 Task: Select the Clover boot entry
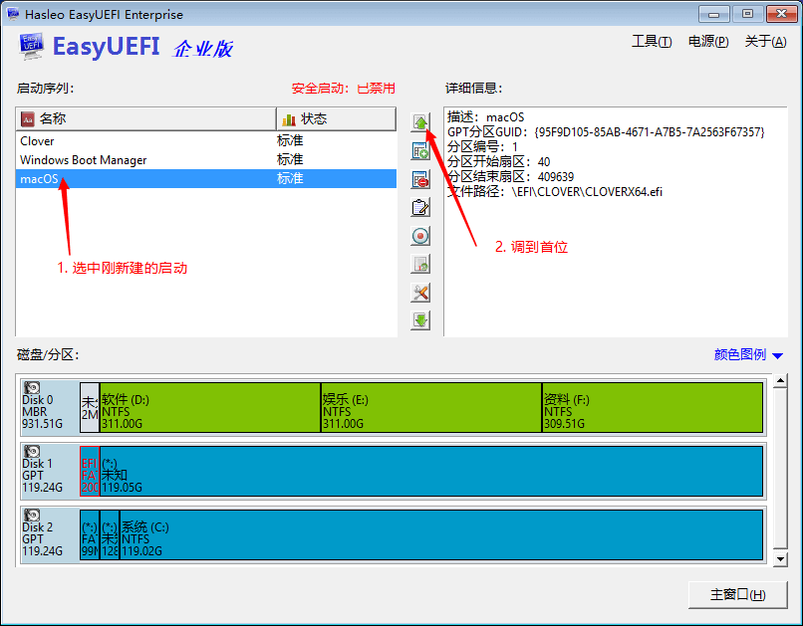click(x=38, y=141)
